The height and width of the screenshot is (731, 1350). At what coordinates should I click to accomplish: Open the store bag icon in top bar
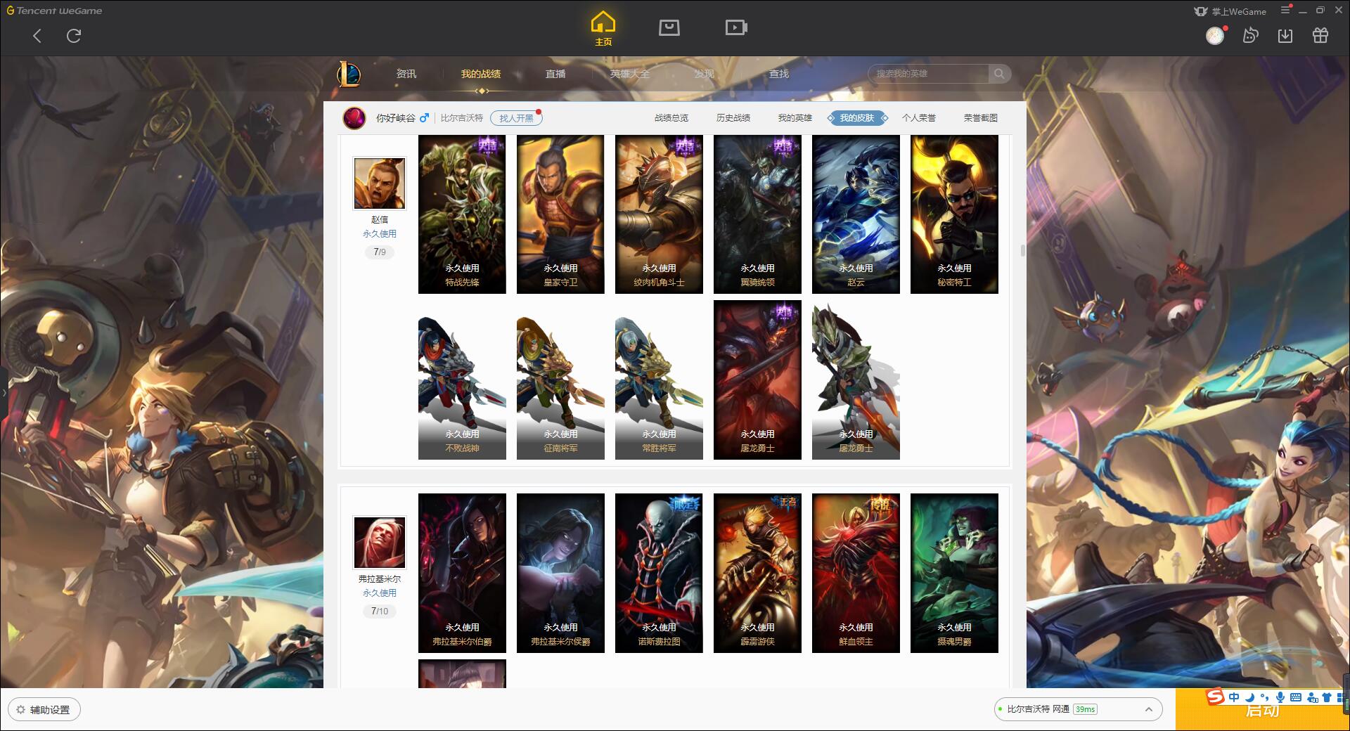(669, 28)
